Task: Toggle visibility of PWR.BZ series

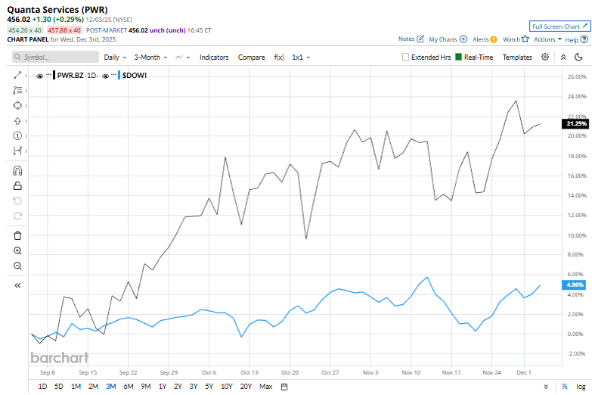Action: [39, 76]
